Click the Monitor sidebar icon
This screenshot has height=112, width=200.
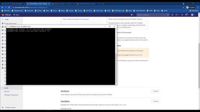click(x=2, y=47)
